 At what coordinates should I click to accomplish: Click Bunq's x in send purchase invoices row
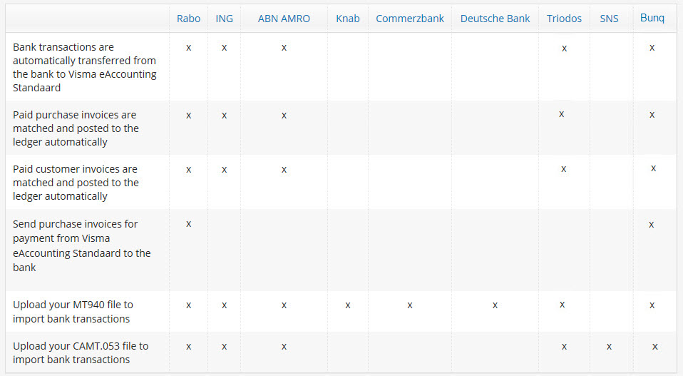click(x=652, y=225)
